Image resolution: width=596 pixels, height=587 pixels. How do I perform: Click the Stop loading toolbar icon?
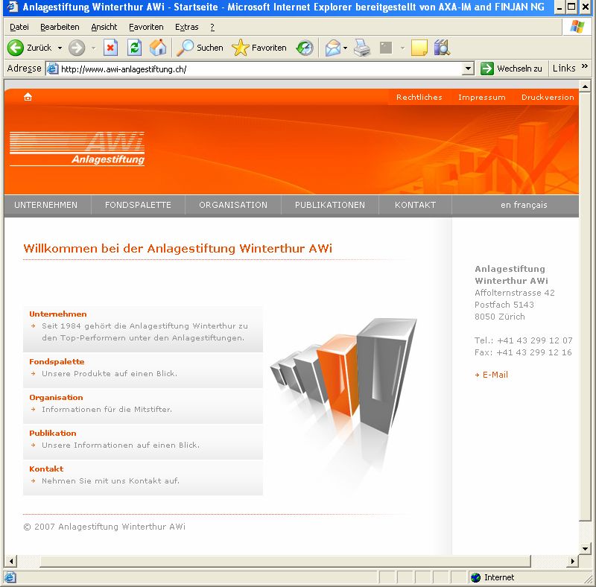(x=110, y=48)
